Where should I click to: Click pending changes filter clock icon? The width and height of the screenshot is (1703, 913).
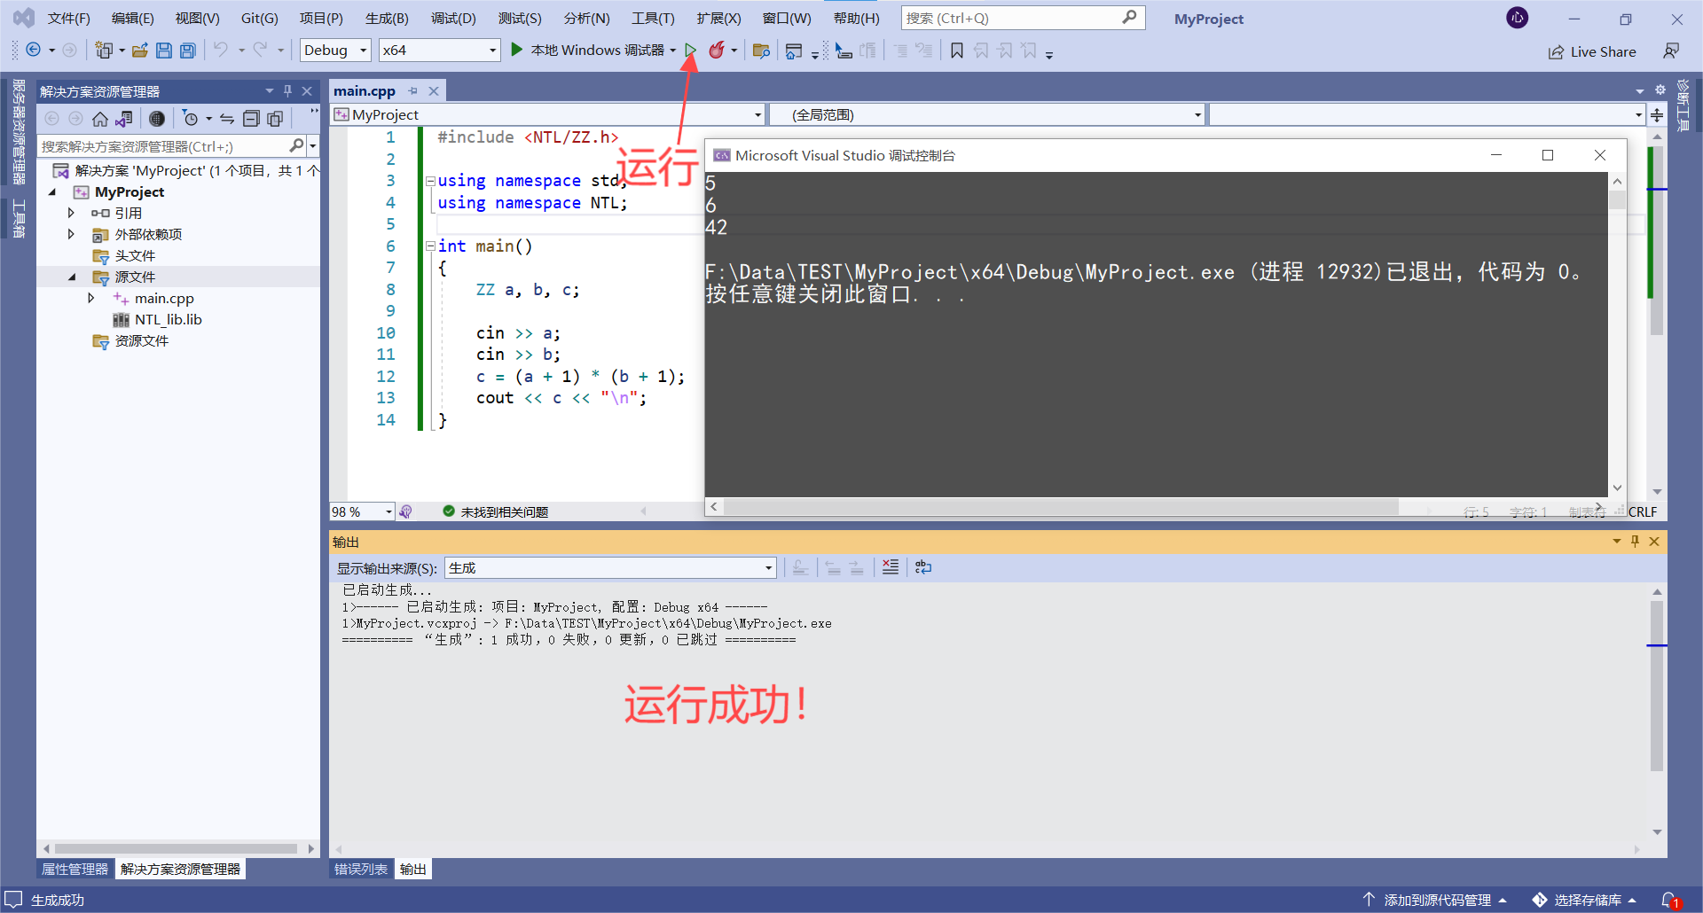click(190, 119)
